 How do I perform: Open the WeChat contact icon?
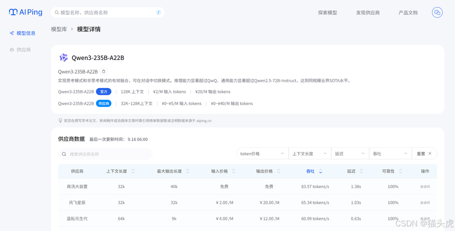point(437,12)
